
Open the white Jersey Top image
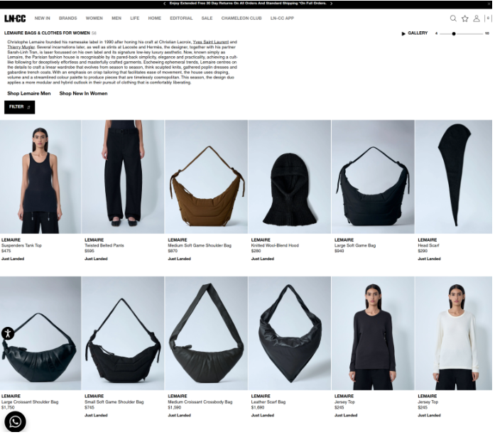pos(454,333)
